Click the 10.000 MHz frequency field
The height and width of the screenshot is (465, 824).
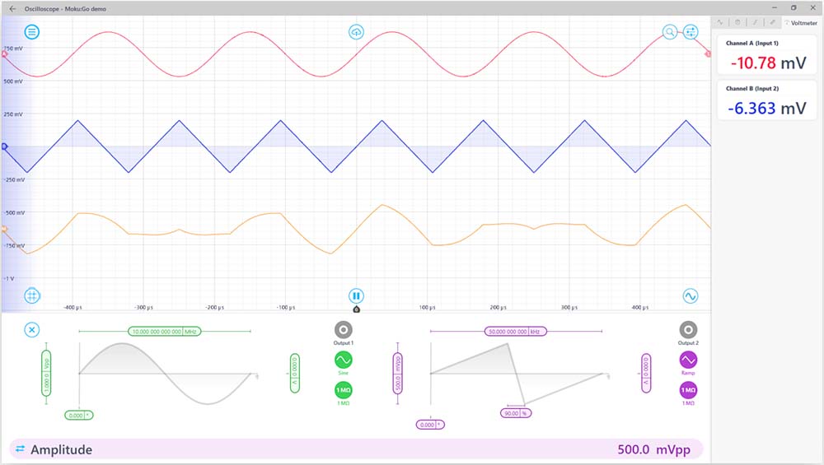[x=165, y=331]
